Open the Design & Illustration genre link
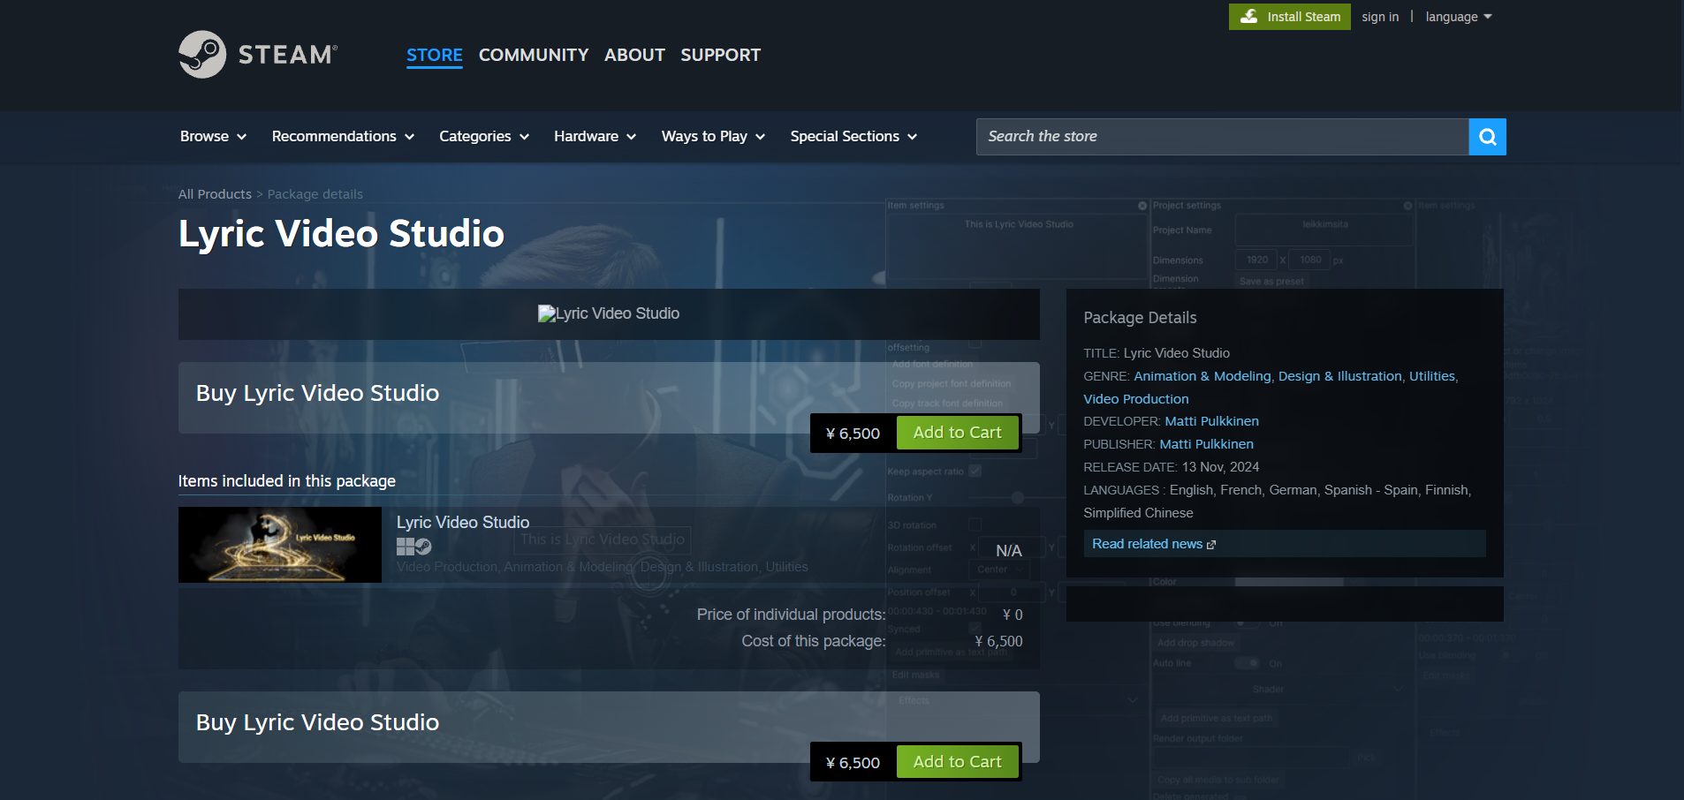Screen dimensions: 1684x800 pos(1339,376)
